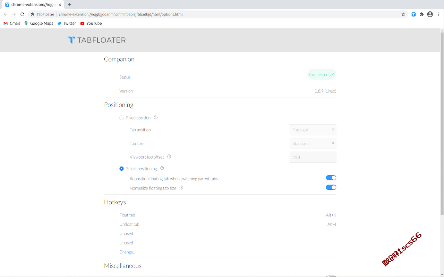Click the Change... hotkeys link
This screenshot has width=444, height=277.
click(127, 252)
